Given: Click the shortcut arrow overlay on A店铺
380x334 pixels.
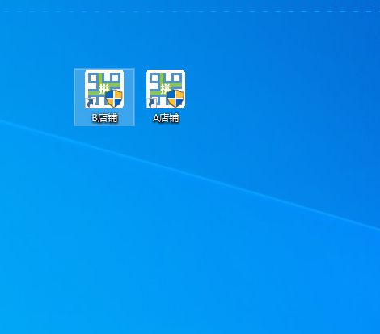Looking at the screenshot, I should [x=151, y=103].
